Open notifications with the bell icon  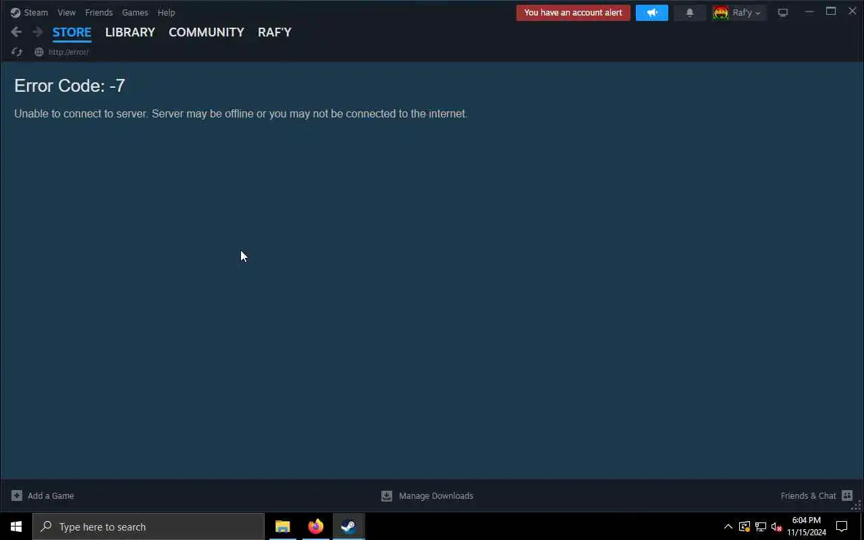tap(690, 13)
